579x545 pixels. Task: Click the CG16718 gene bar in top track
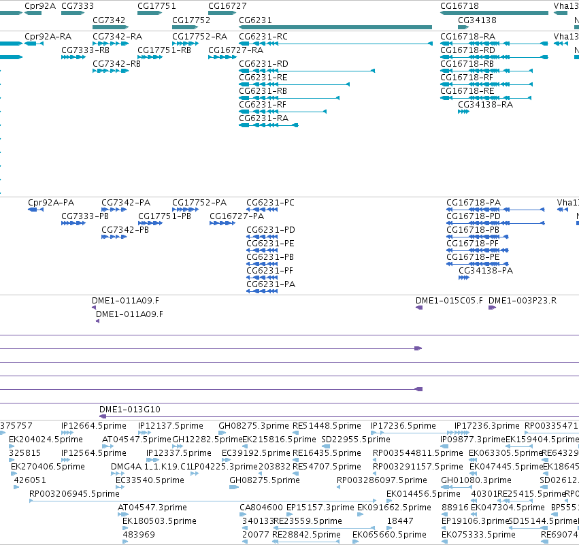[494, 13]
